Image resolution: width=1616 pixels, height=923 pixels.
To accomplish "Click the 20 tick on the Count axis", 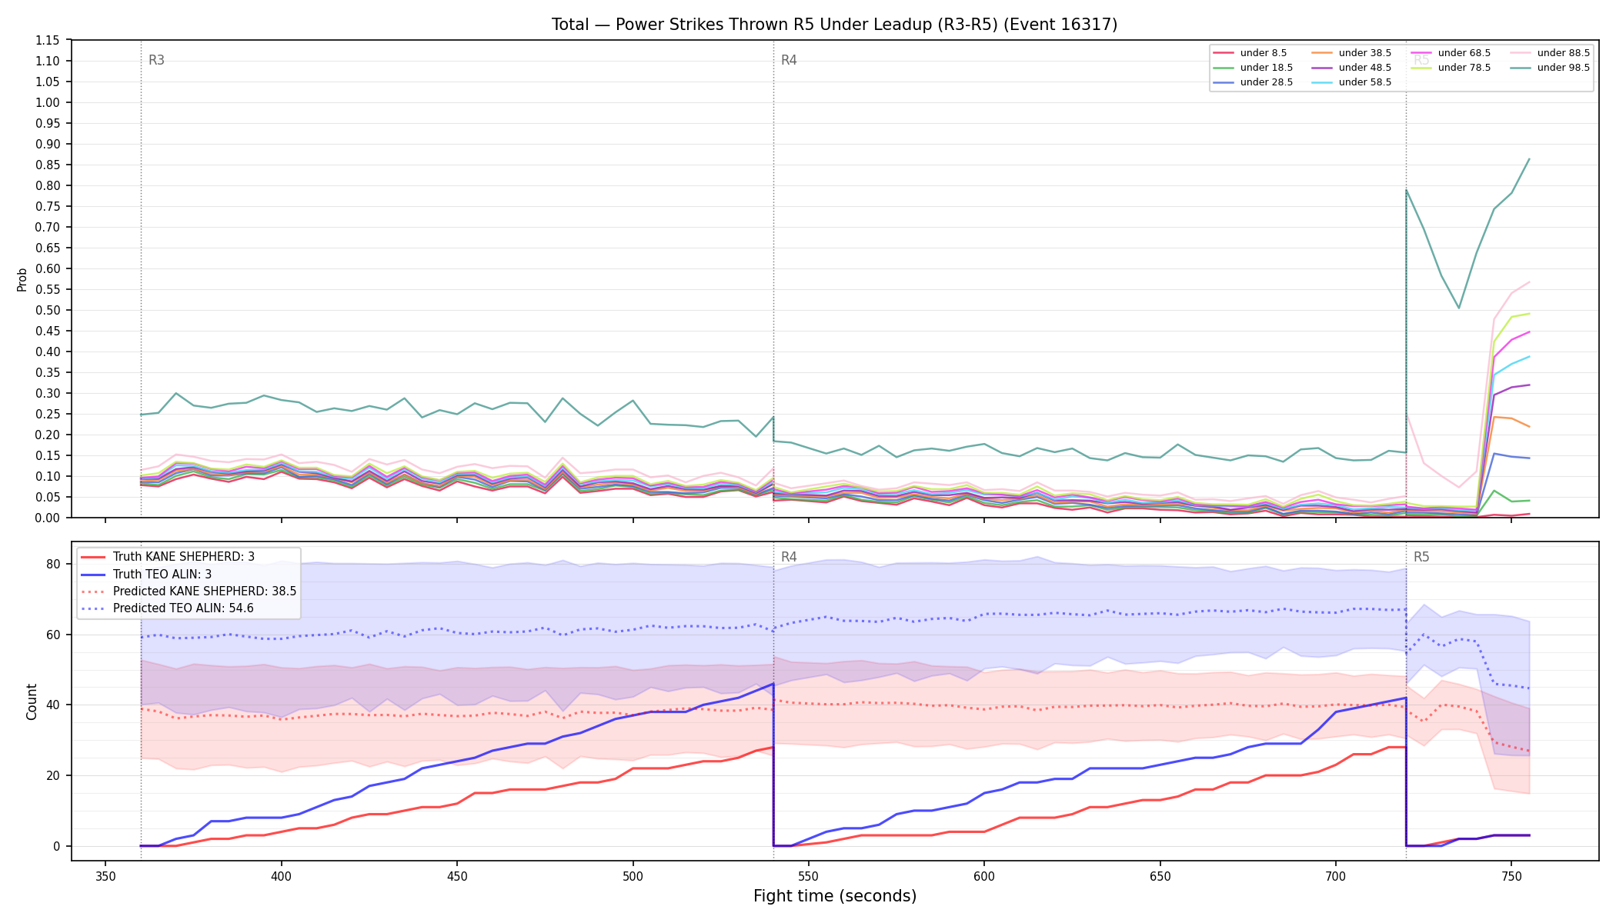I will 53,776.
